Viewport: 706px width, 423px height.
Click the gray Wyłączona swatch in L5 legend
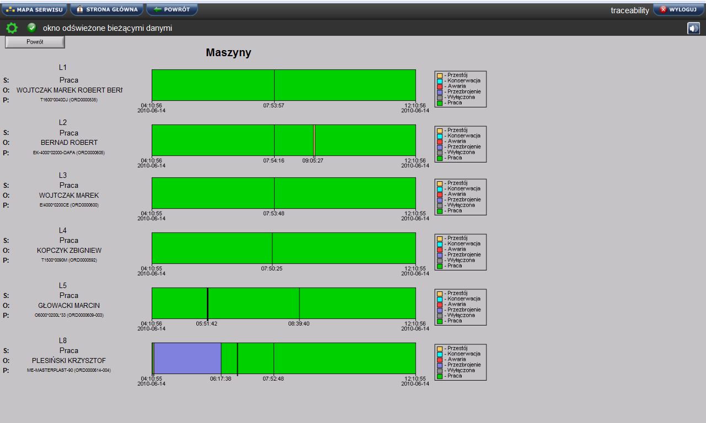pos(440,316)
